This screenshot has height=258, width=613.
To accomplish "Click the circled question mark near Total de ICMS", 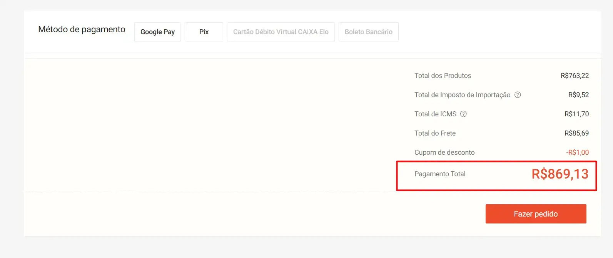I will [464, 114].
